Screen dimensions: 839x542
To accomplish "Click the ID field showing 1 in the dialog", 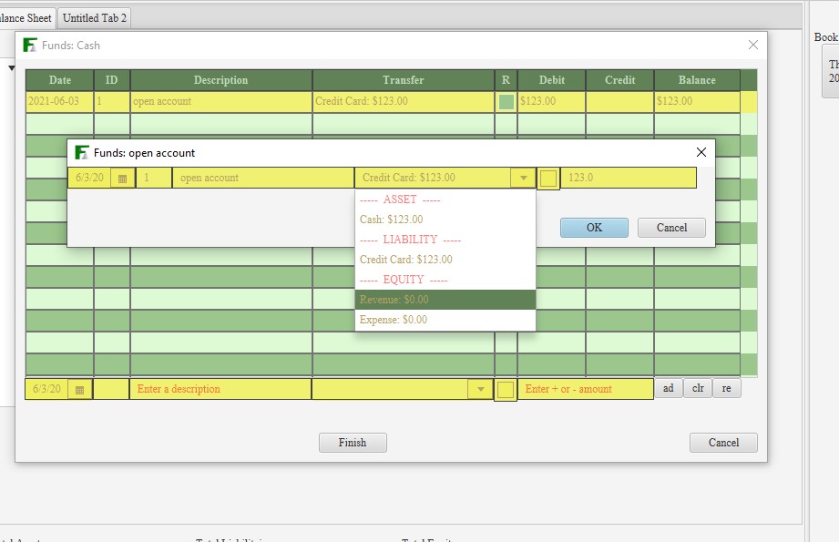I will point(154,178).
